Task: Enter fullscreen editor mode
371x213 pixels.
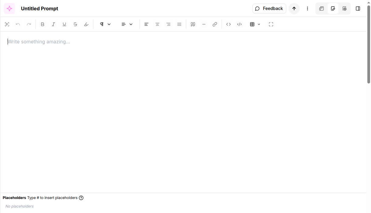Action: [x=271, y=24]
